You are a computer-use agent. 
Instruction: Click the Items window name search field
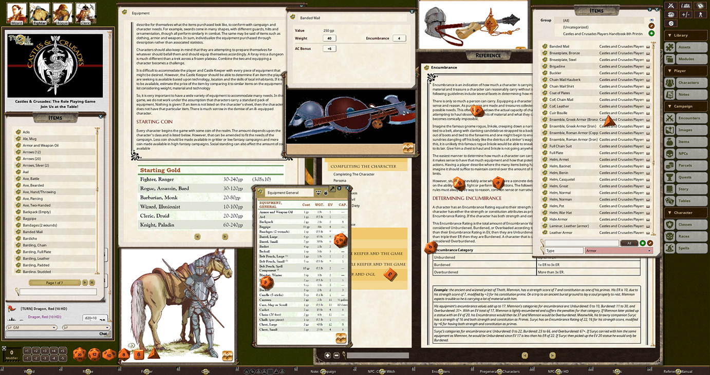pos(582,243)
